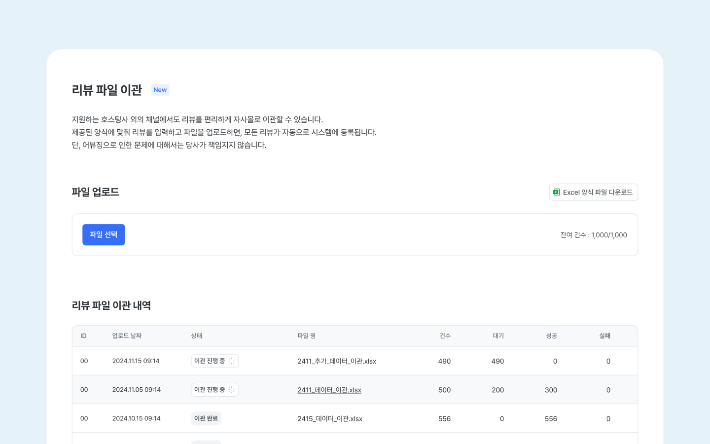
Task: Click the New badge beside the page title
Action: coord(160,90)
